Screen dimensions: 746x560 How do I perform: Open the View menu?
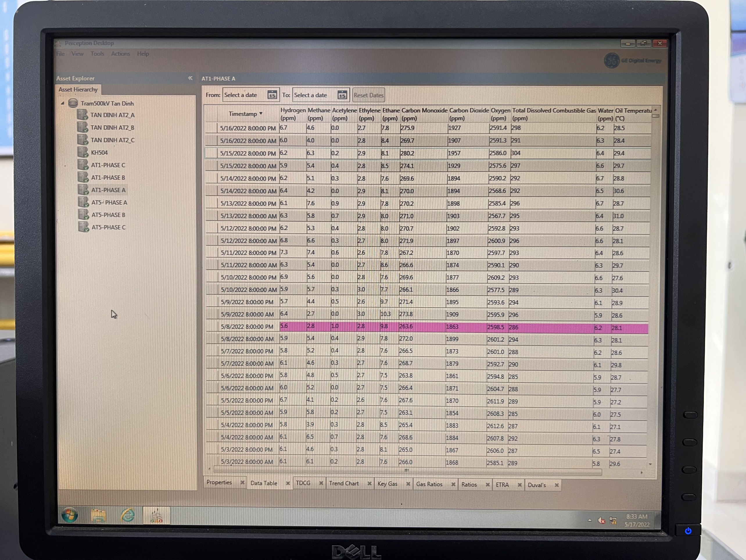[x=77, y=54]
